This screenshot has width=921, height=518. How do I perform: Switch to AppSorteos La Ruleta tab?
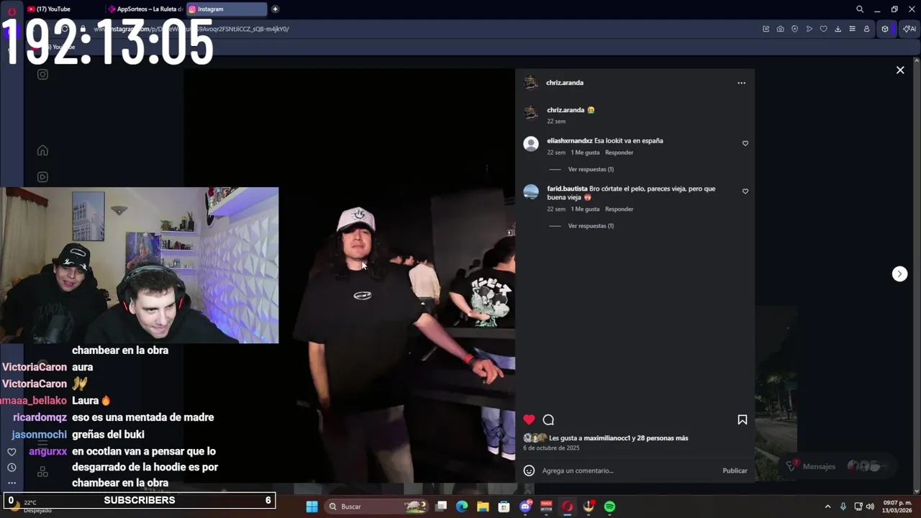(145, 9)
